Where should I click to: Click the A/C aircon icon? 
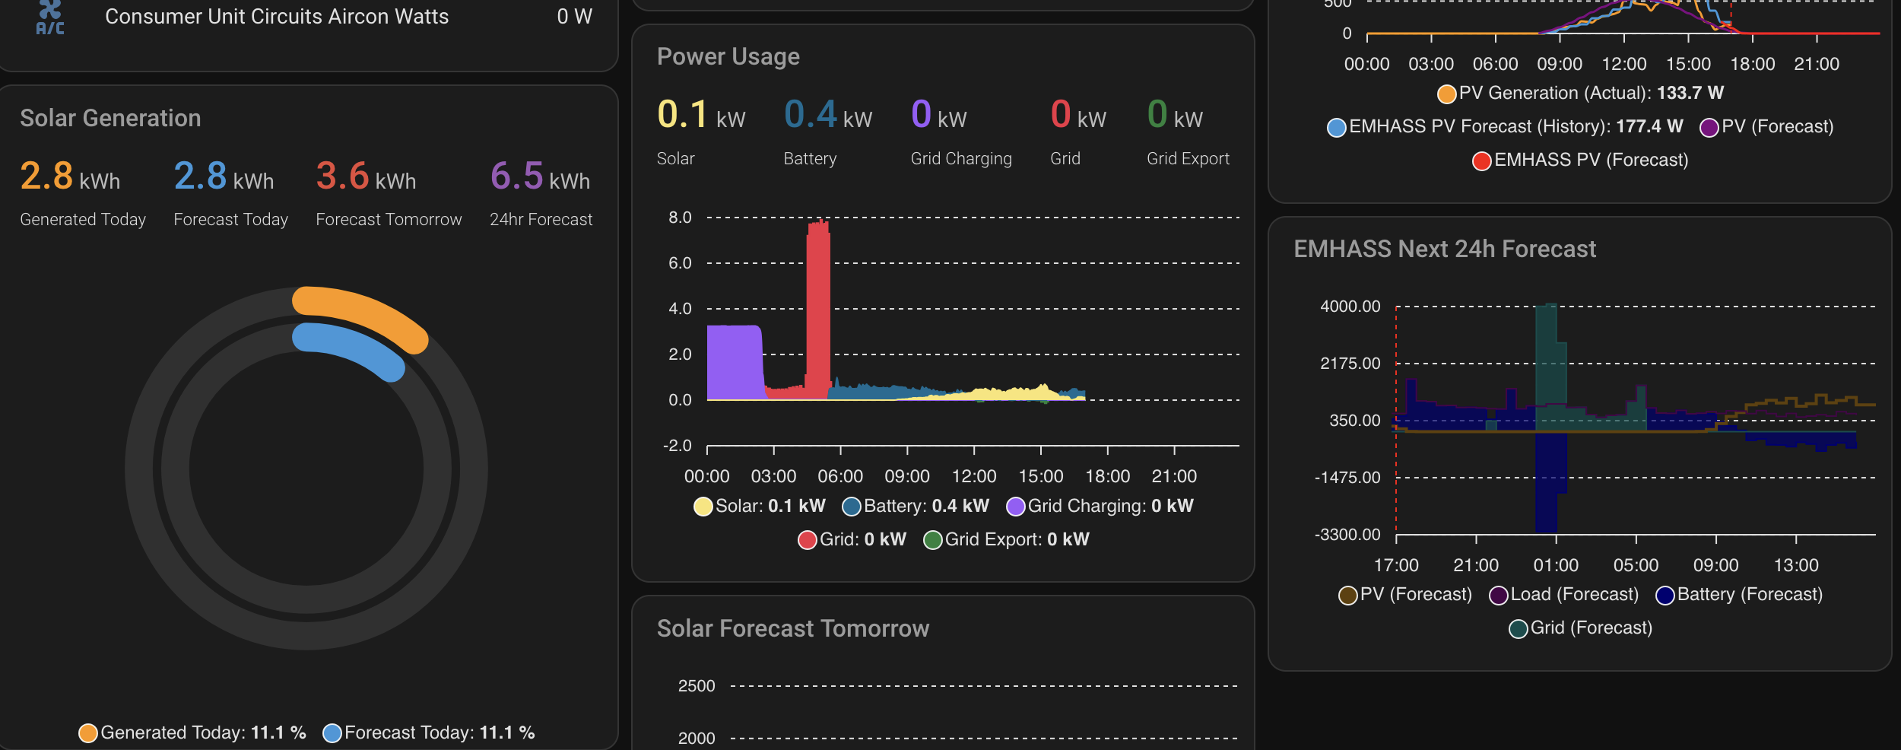[50, 17]
